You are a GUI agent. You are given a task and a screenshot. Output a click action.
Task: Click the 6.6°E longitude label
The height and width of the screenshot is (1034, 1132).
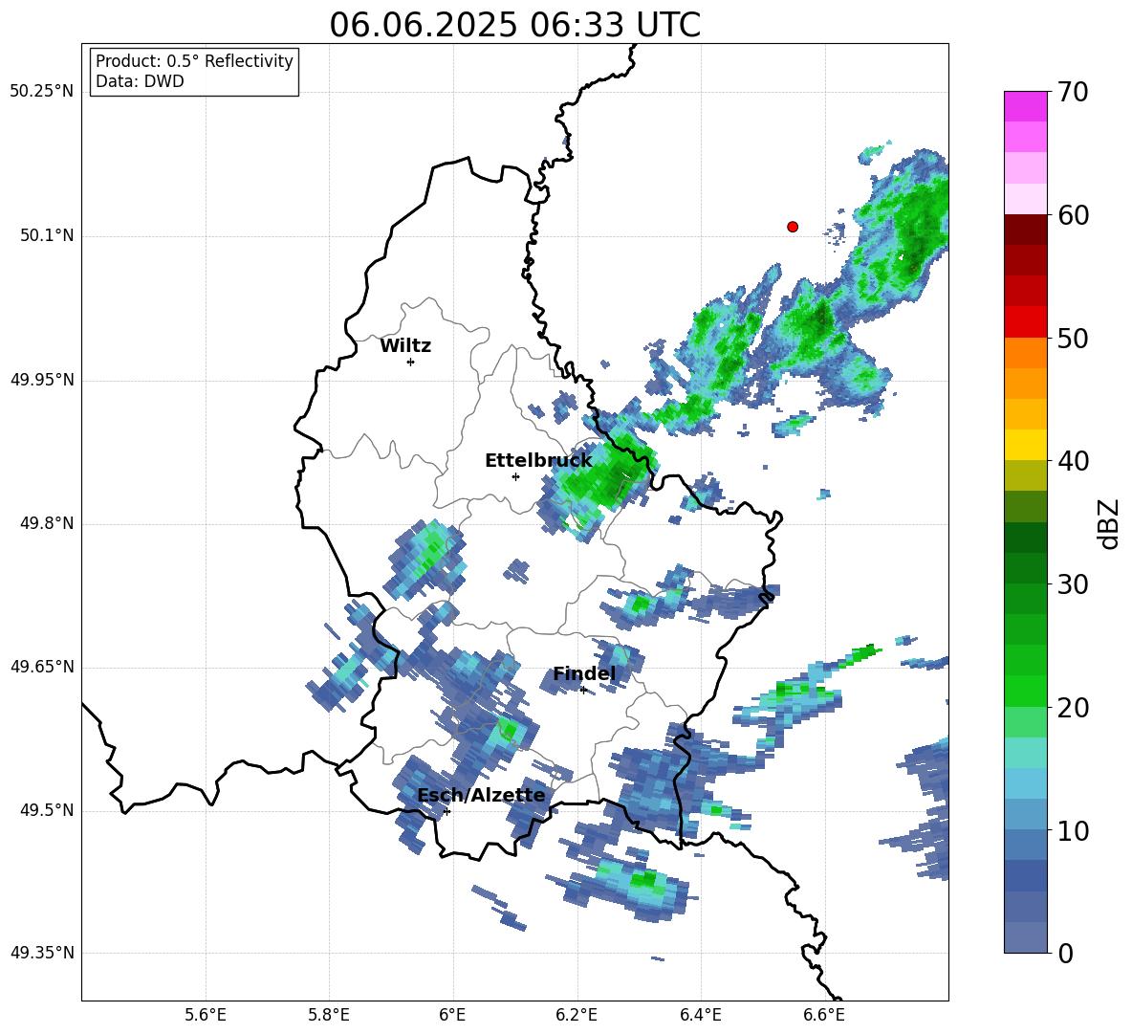[x=824, y=1015]
